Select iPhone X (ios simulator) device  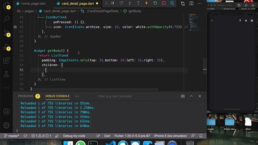coord(170,136)
